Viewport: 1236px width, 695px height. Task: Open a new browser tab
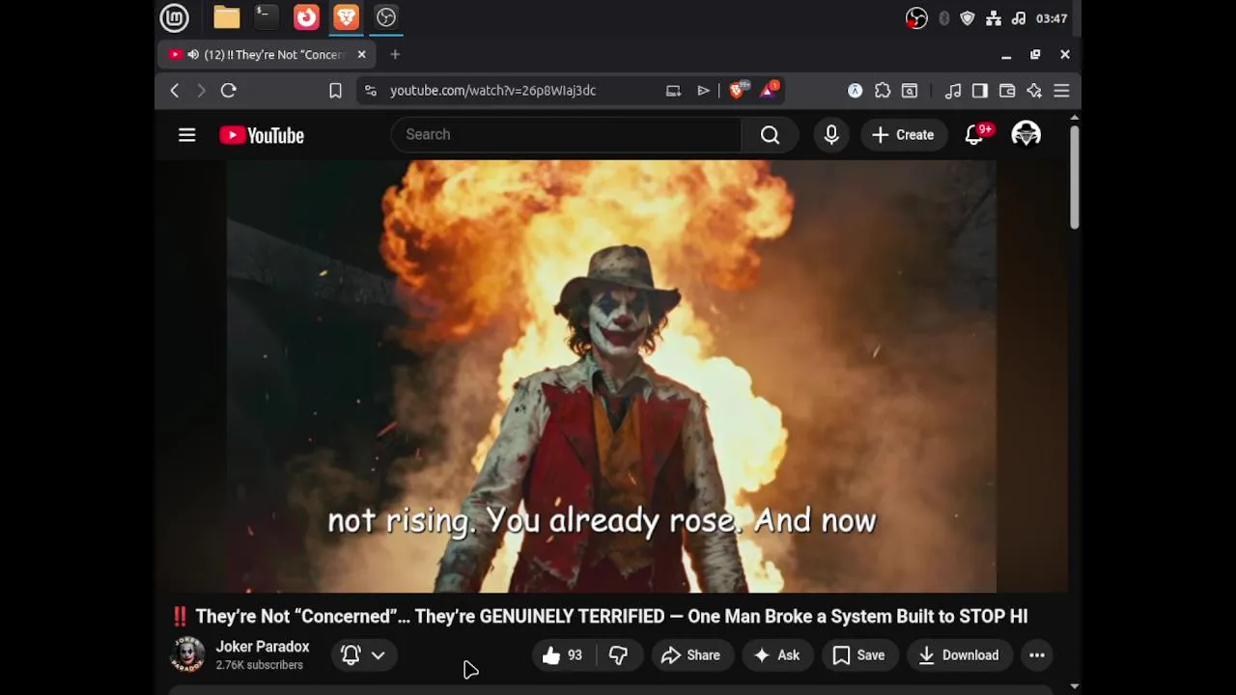[x=395, y=55]
